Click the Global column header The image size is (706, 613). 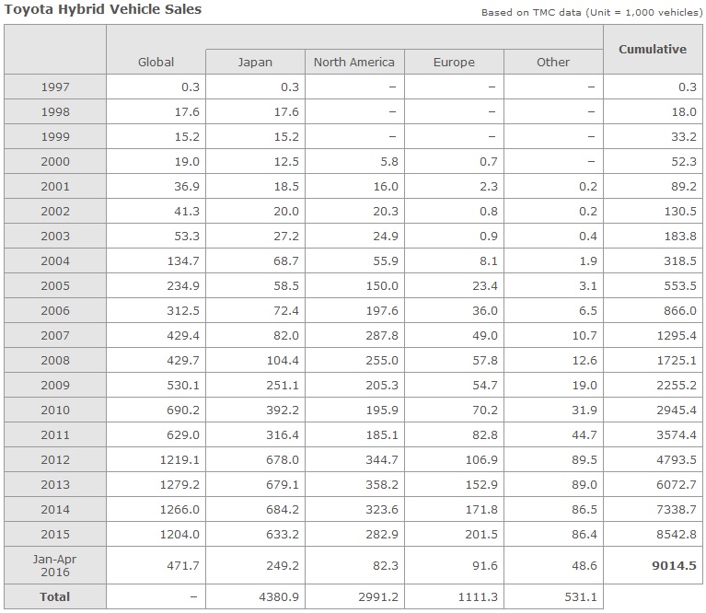pyautogui.click(x=156, y=62)
